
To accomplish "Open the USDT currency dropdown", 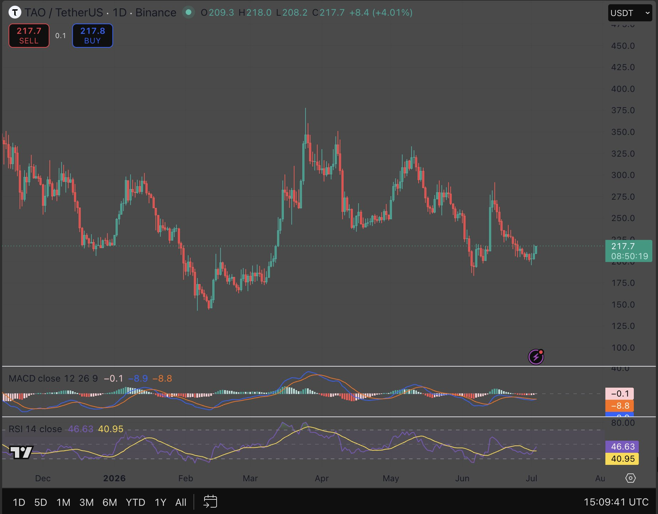I will coord(630,13).
